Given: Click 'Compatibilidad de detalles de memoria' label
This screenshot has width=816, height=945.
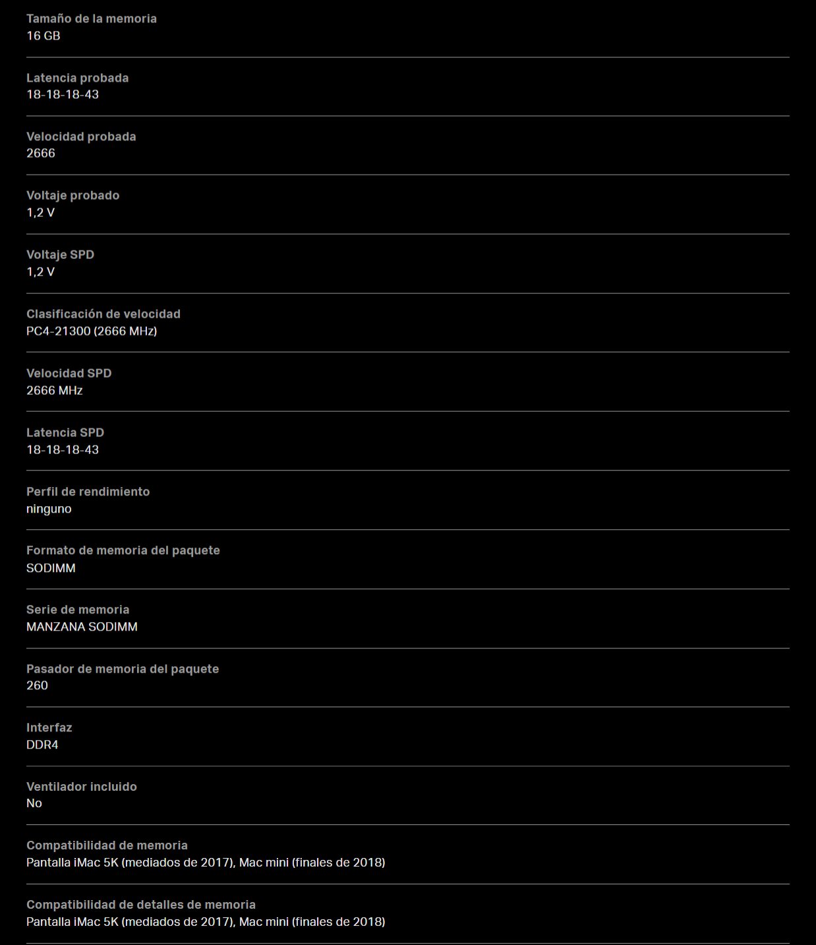Looking at the screenshot, I should [141, 905].
